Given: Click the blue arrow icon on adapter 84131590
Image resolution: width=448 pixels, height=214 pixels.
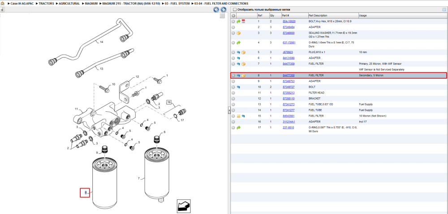Looking at the screenshot, I should click(x=239, y=58).
